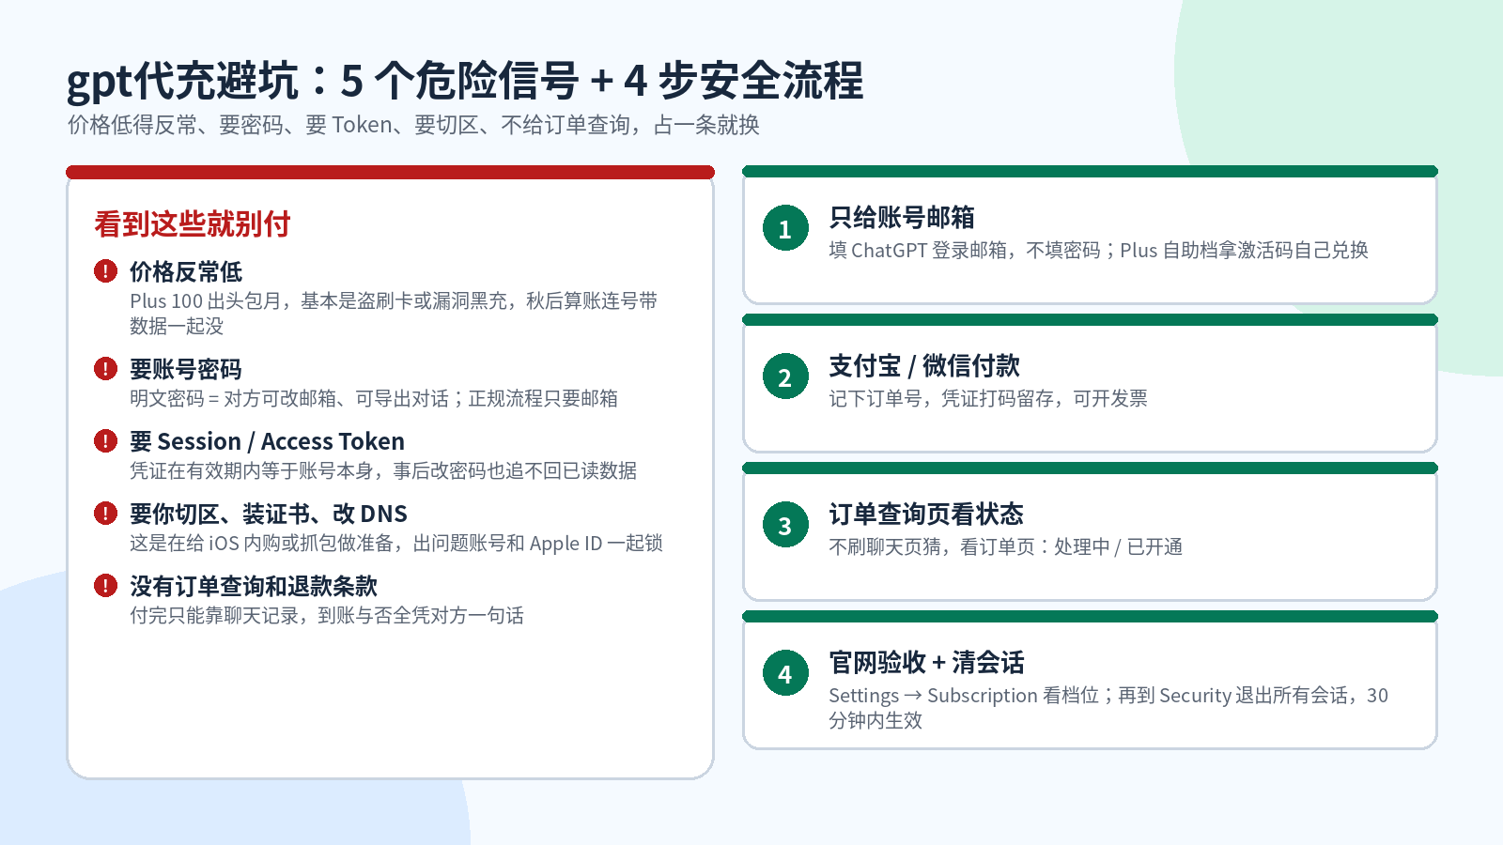Click the red heading 看到这些就别付
This screenshot has height=845, width=1503.
click(x=193, y=224)
